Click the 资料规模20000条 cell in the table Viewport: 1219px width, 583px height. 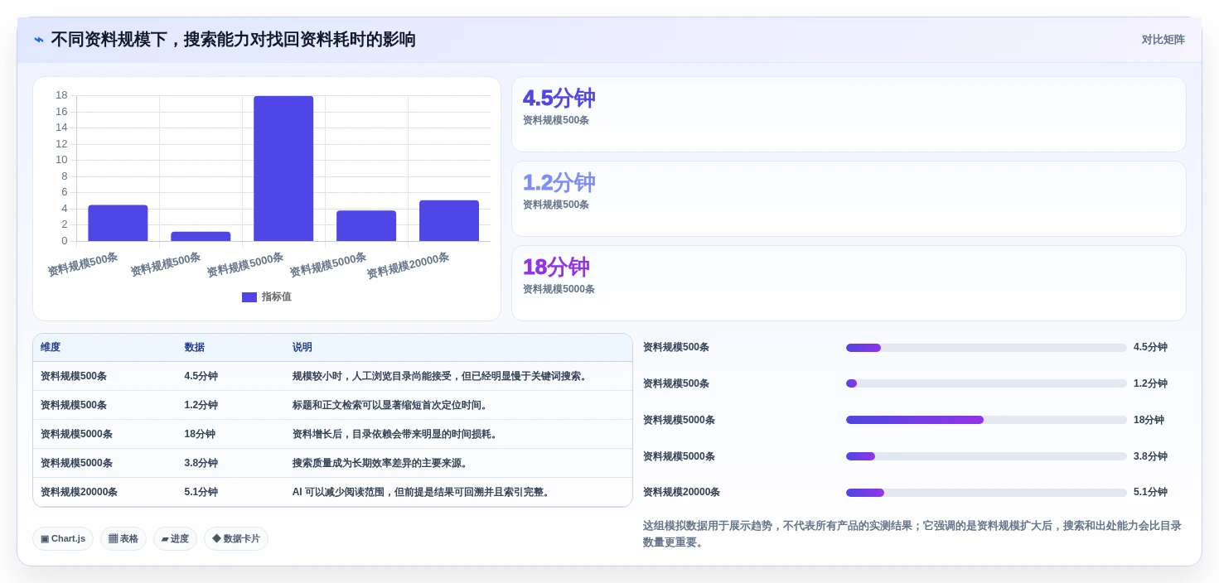pyautogui.click(x=79, y=492)
